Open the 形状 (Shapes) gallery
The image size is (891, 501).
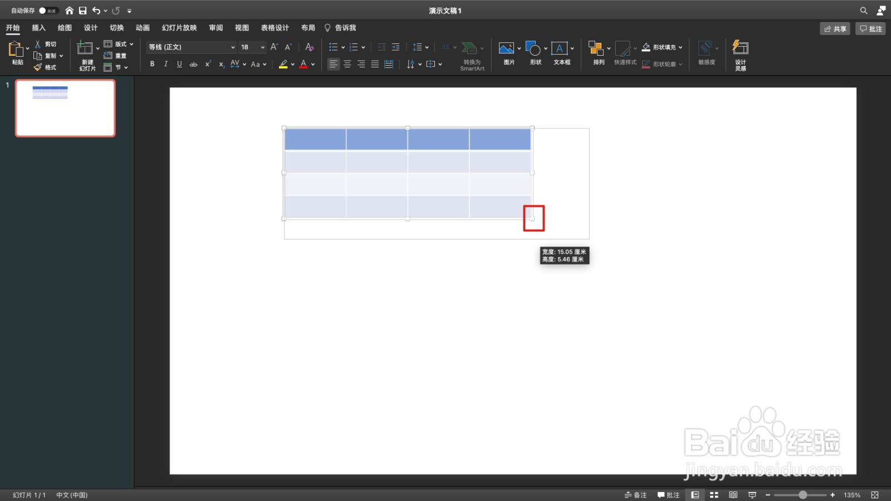[536, 53]
